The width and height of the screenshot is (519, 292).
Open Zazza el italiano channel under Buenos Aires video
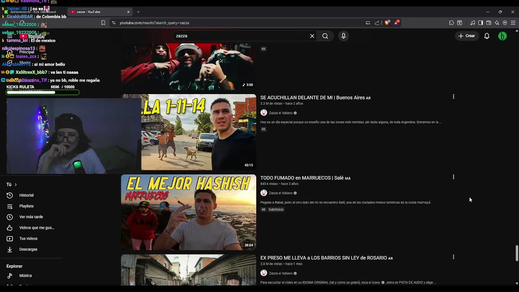[x=281, y=113]
